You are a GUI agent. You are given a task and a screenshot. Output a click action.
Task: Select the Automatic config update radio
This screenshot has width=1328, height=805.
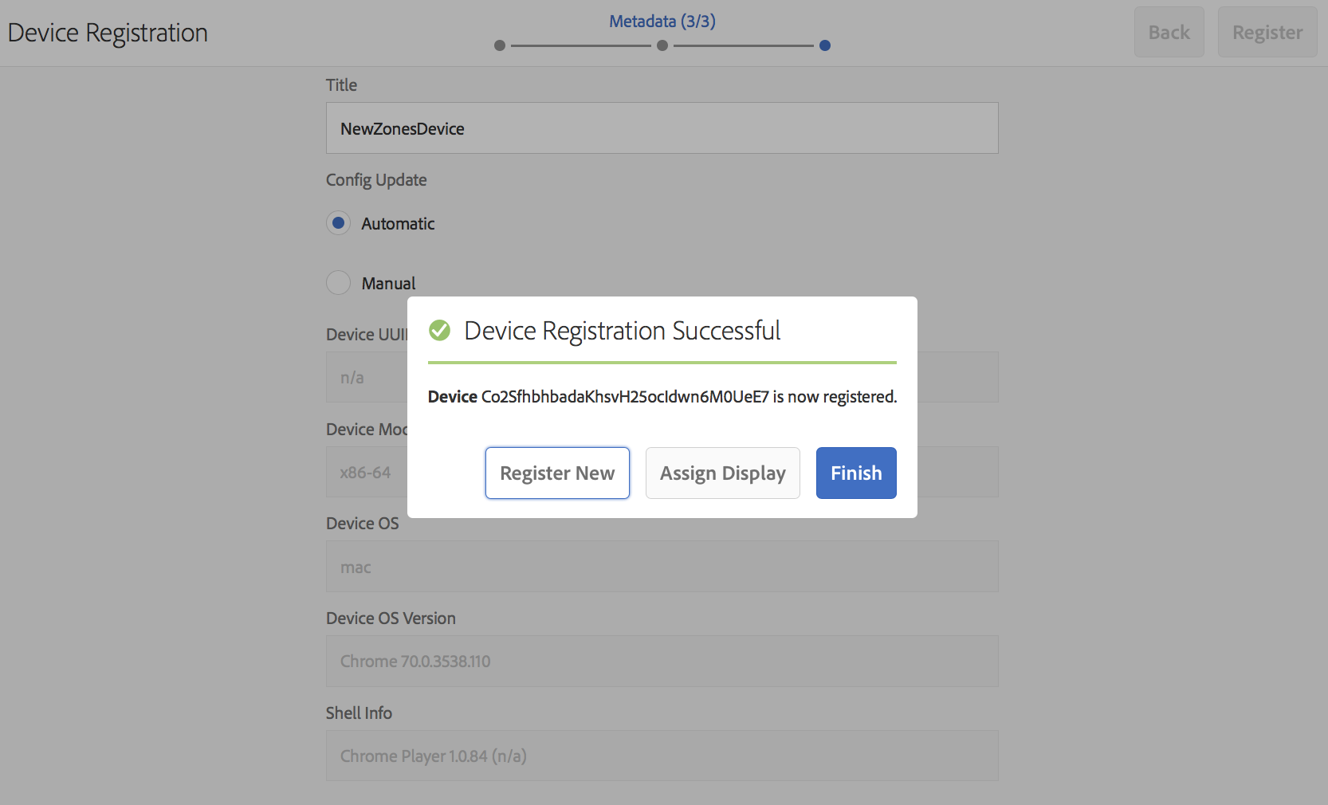[339, 223]
